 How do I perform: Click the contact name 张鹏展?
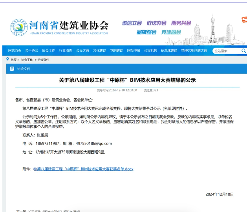pyautogui.click(x=42, y=135)
